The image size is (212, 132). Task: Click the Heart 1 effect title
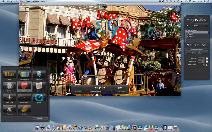point(197,26)
